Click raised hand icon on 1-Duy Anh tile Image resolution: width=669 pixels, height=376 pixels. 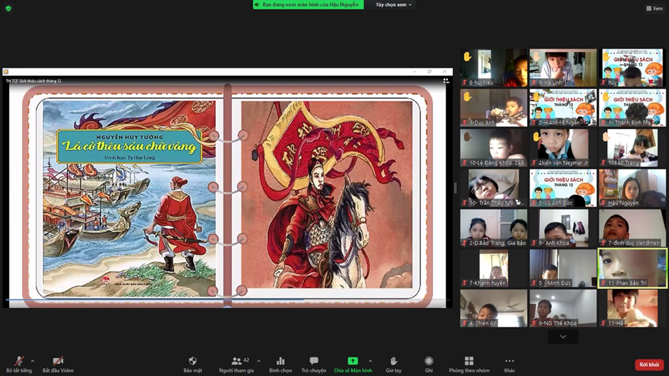pos(467,97)
